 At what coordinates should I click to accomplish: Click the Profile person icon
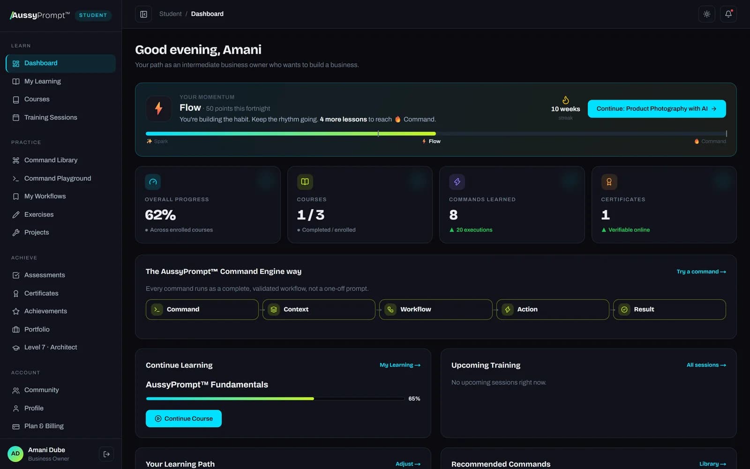[16, 408]
